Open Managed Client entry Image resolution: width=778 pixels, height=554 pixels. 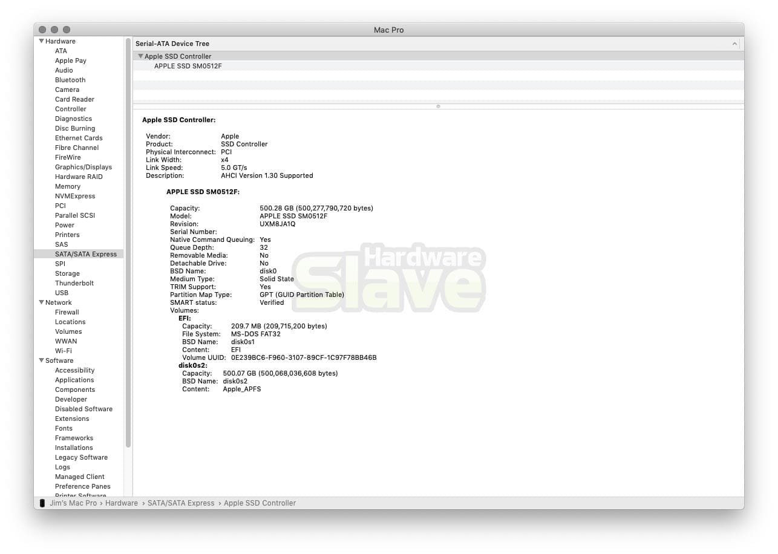(x=79, y=477)
